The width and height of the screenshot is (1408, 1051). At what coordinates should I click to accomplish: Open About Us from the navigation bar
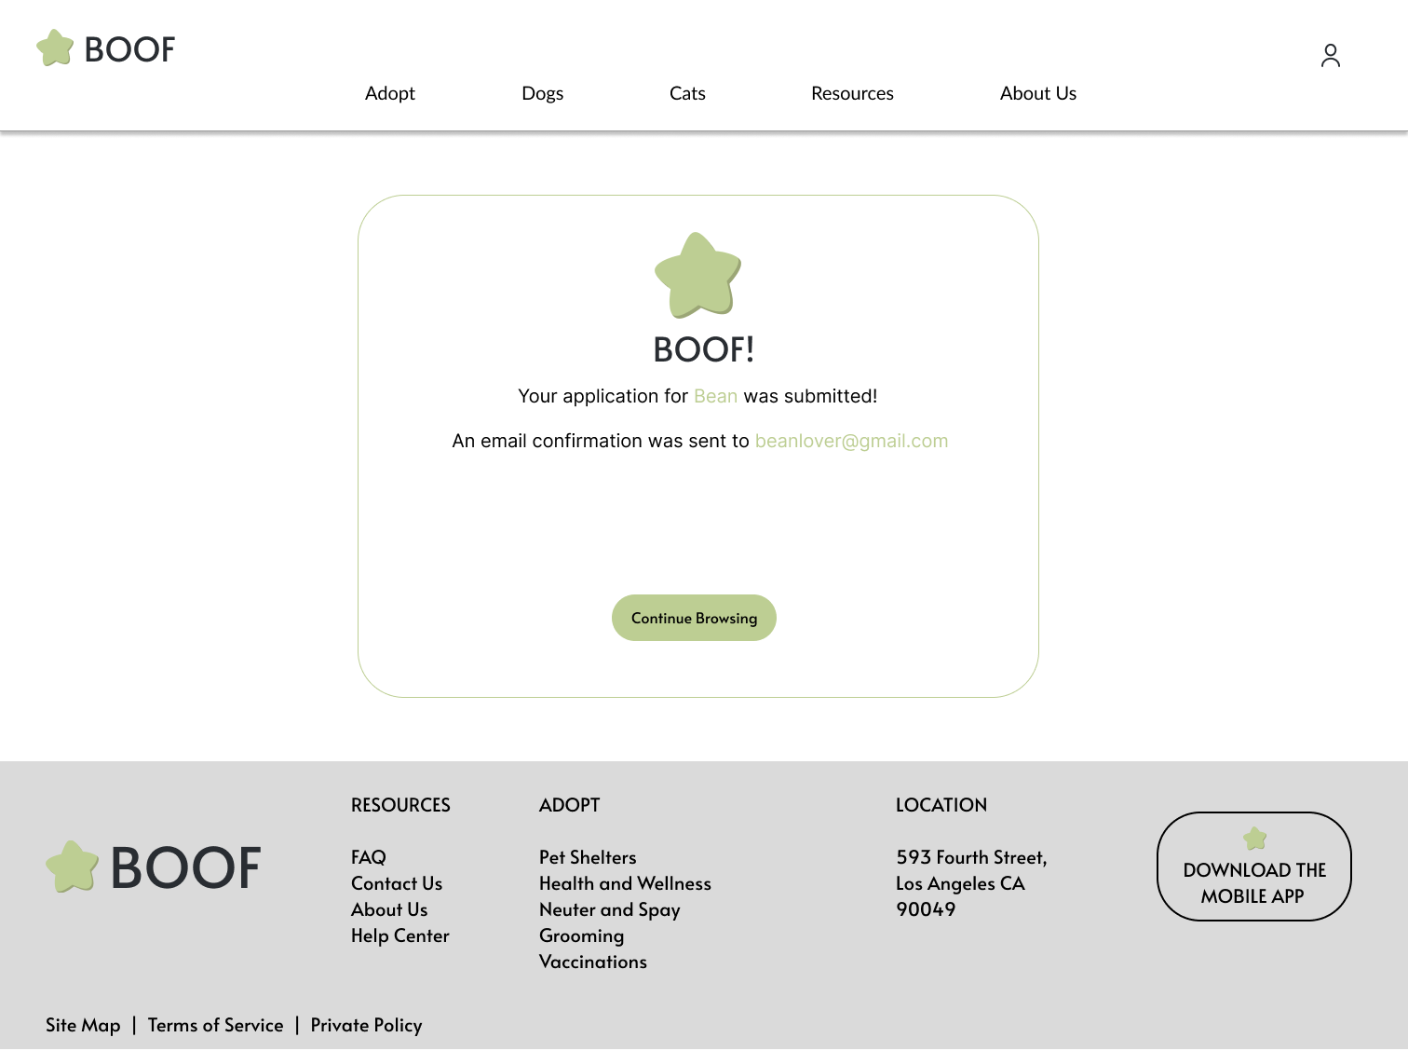(x=1037, y=93)
